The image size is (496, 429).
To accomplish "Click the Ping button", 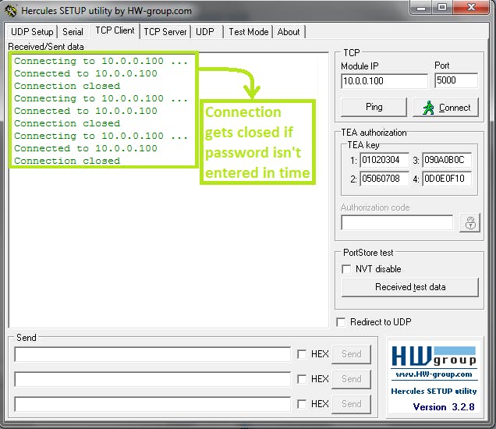I will pyautogui.click(x=374, y=108).
